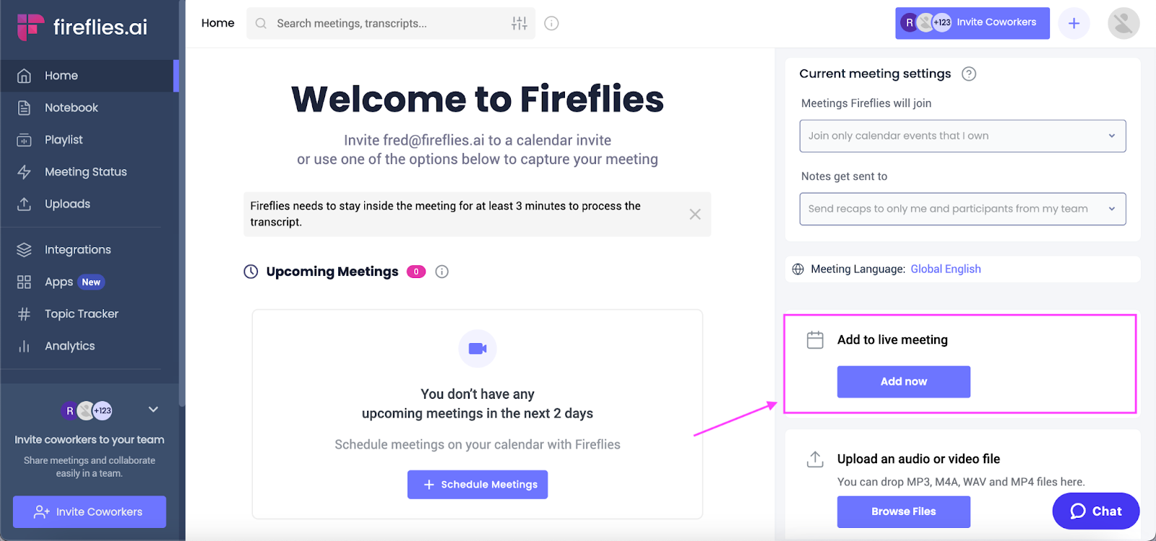Click the Add now button
The image size is (1156, 541).
pyautogui.click(x=902, y=381)
